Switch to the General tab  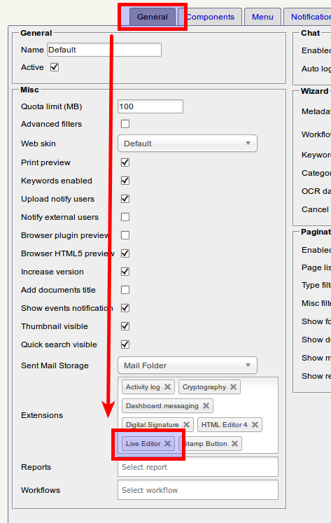153,17
